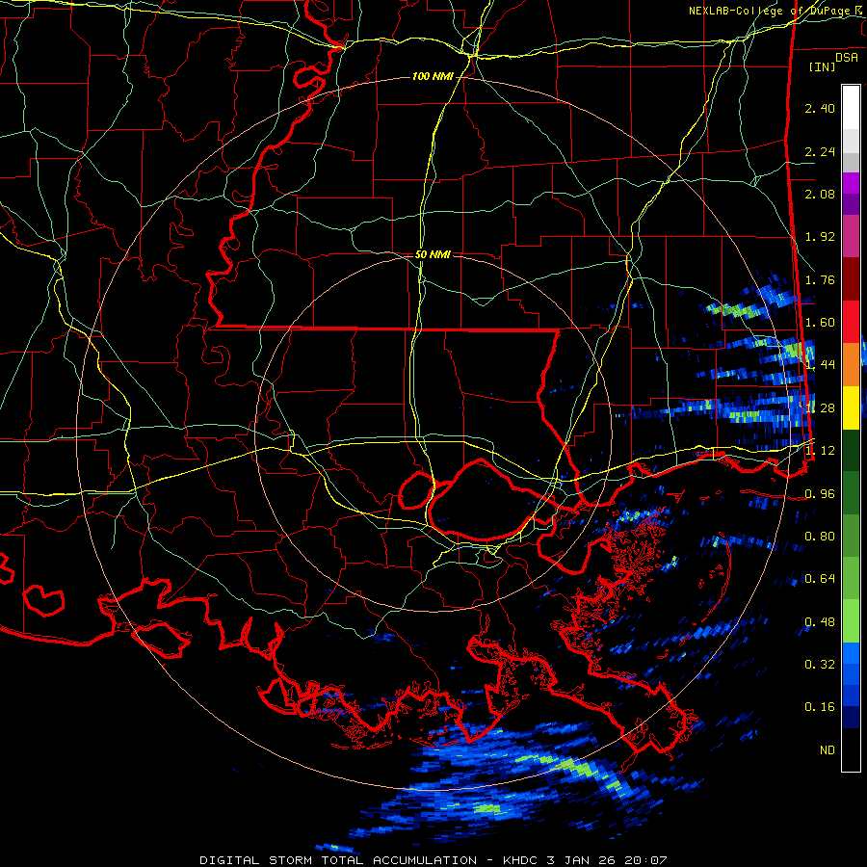867x867 pixels.
Task: Select the 0.64 legend value
Action: click(x=820, y=579)
